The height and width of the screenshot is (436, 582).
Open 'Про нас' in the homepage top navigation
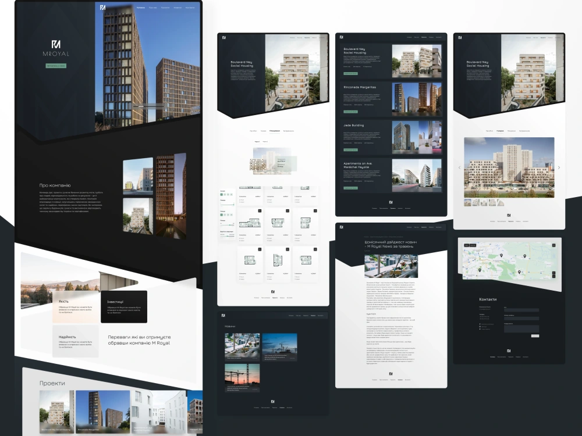[x=153, y=8]
